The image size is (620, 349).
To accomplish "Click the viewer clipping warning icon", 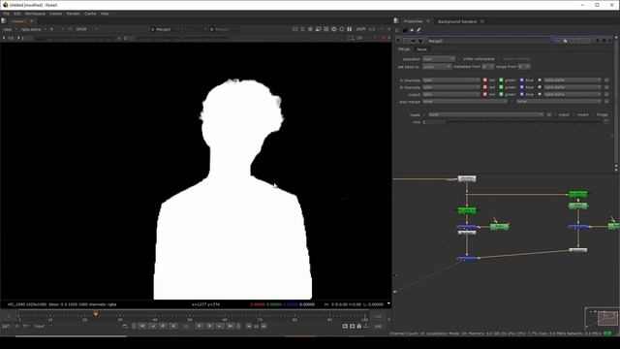I will point(334,29).
